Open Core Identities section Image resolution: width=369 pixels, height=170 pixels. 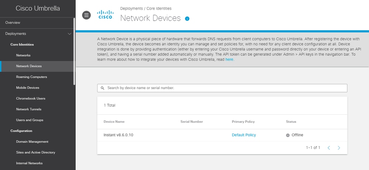coord(22,44)
